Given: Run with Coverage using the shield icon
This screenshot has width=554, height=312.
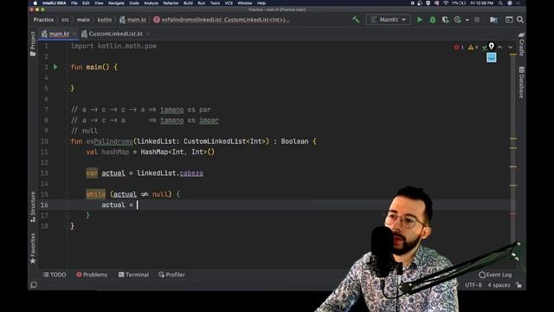Looking at the screenshot, I should coord(445,20).
